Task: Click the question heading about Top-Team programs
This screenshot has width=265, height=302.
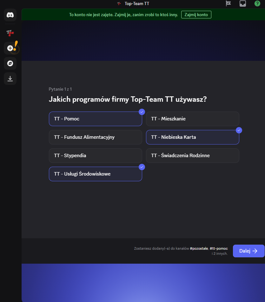Action: (x=128, y=100)
